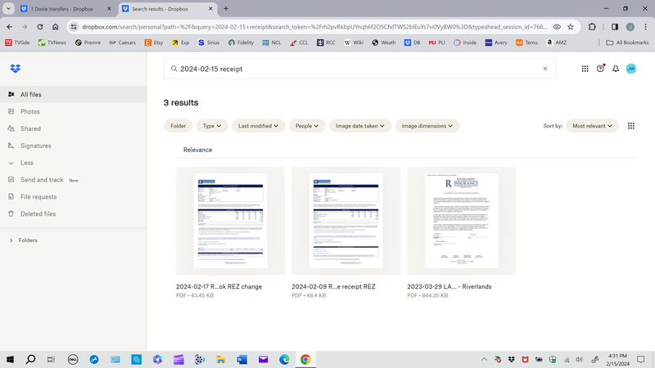Click the Dropbox logo in sidebar
Image resolution: width=655 pixels, height=368 pixels.
pos(16,69)
